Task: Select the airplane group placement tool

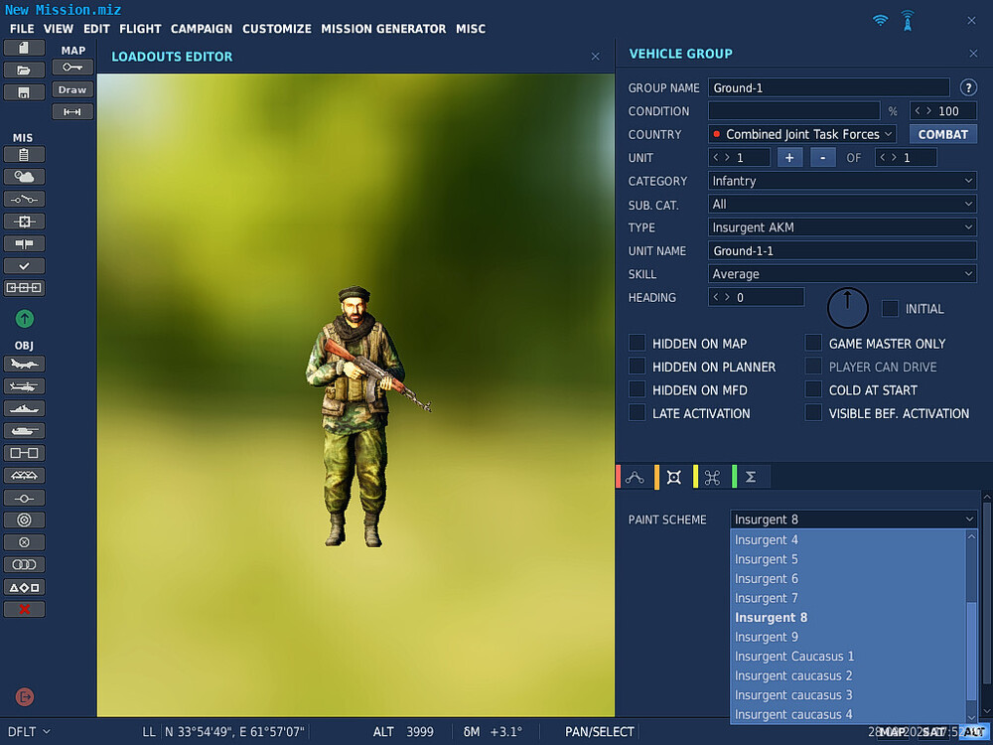Action: pyautogui.click(x=24, y=364)
